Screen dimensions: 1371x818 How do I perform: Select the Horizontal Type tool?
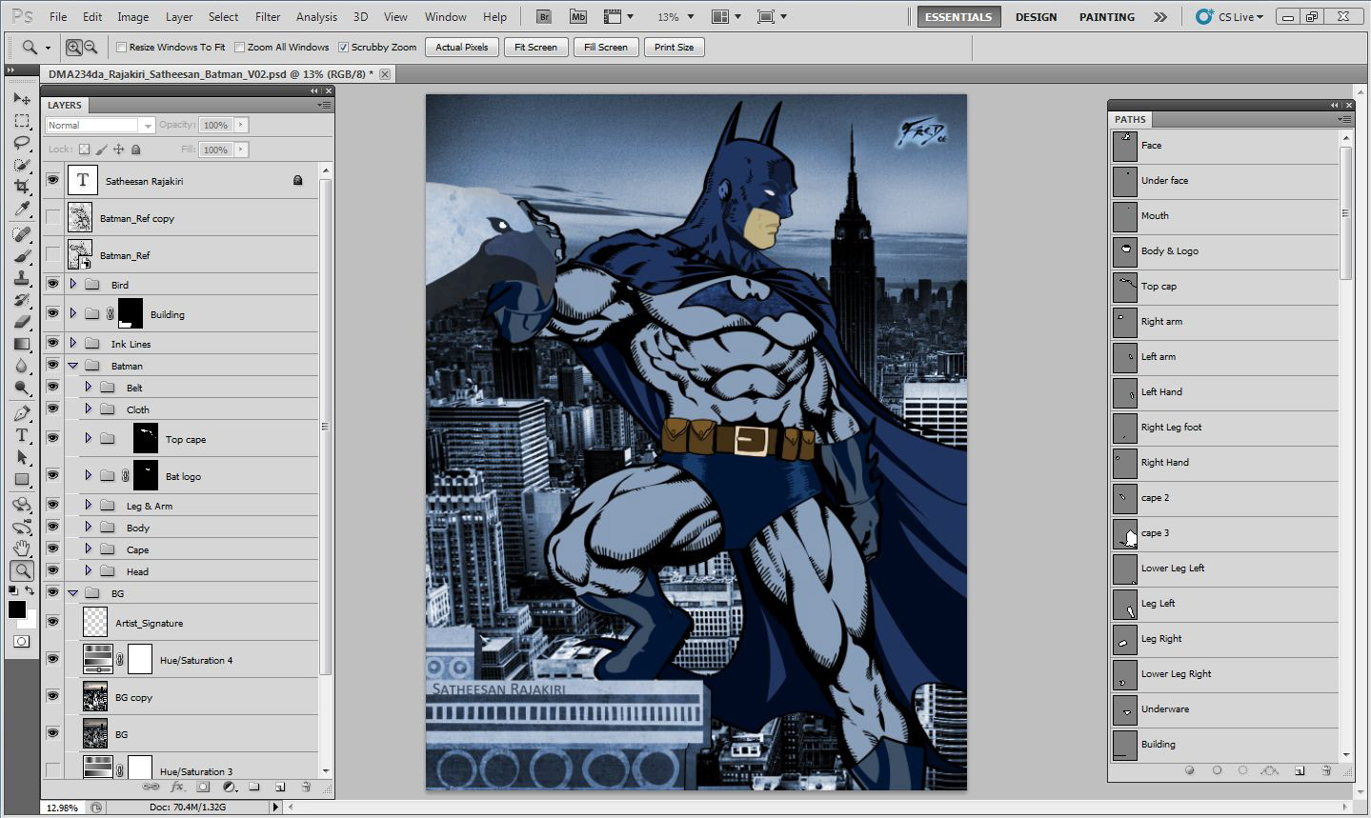click(x=22, y=435)
